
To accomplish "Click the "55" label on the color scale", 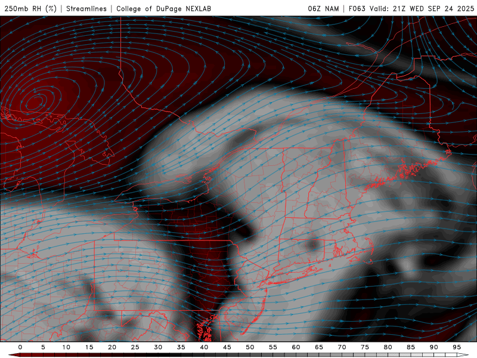I will point(273,347).
